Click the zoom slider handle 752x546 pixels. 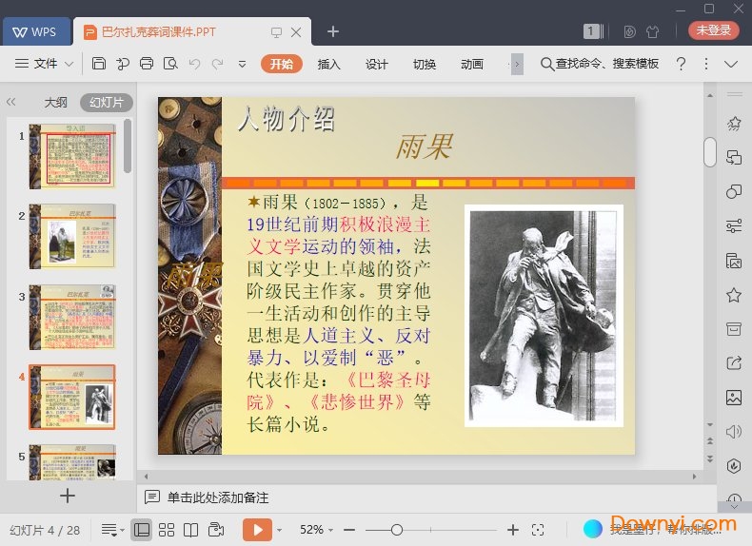coord(397,530)
